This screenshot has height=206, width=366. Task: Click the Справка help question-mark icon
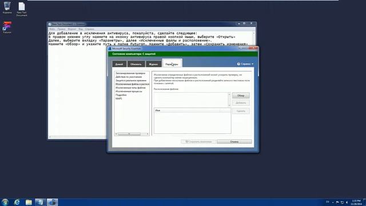[x=238, y=64]
